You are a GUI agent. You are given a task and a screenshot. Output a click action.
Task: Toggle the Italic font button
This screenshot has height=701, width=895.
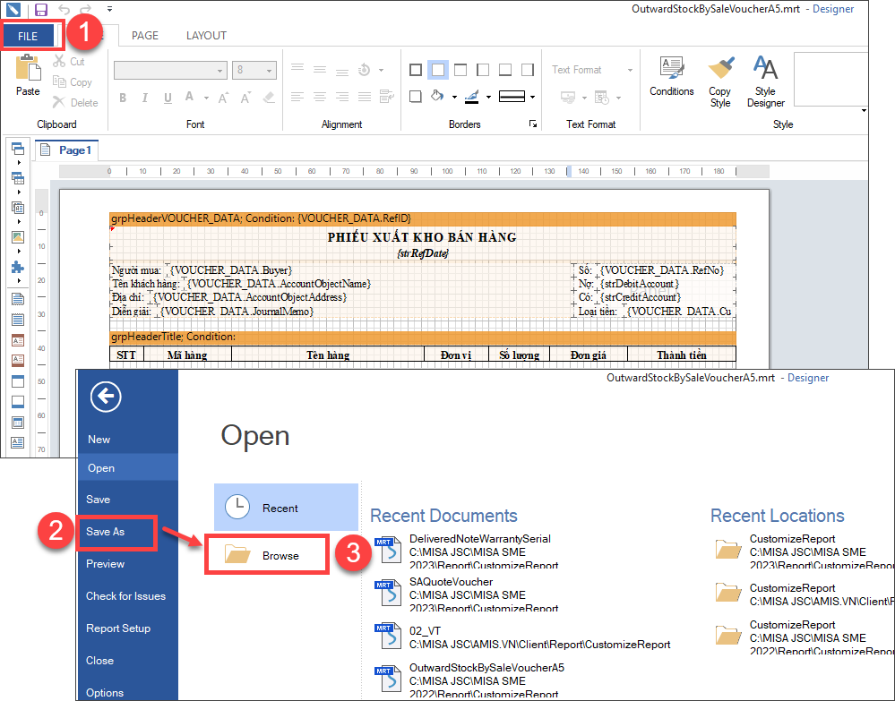coord(145,98)
